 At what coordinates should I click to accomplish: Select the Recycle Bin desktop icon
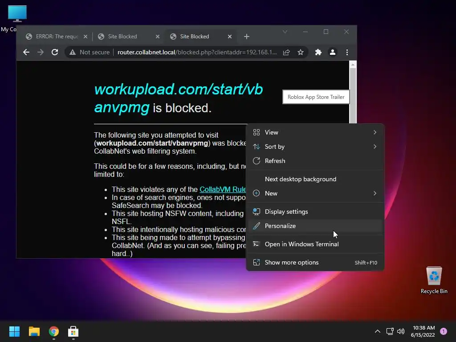coord(434,280)
